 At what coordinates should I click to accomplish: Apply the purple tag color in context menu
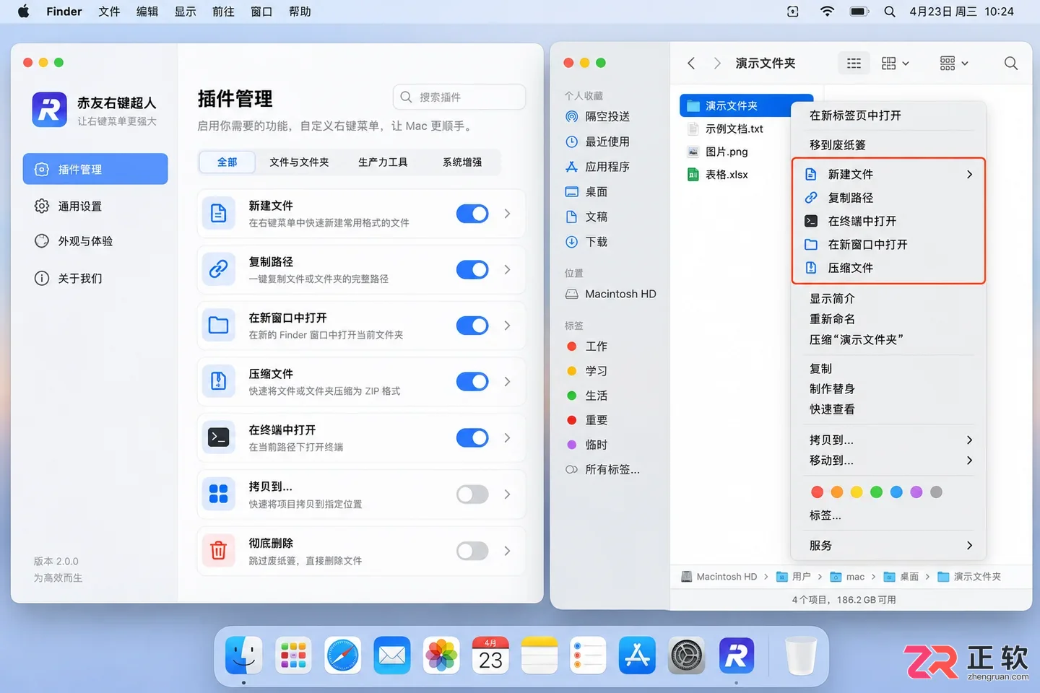(916, 492)
